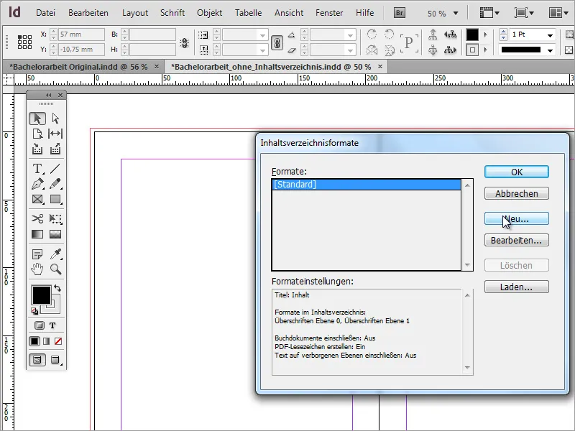Click rotate 90° clockwise icon
The height and width of the screenshot is (431, 575).
(x=372, y=34)
